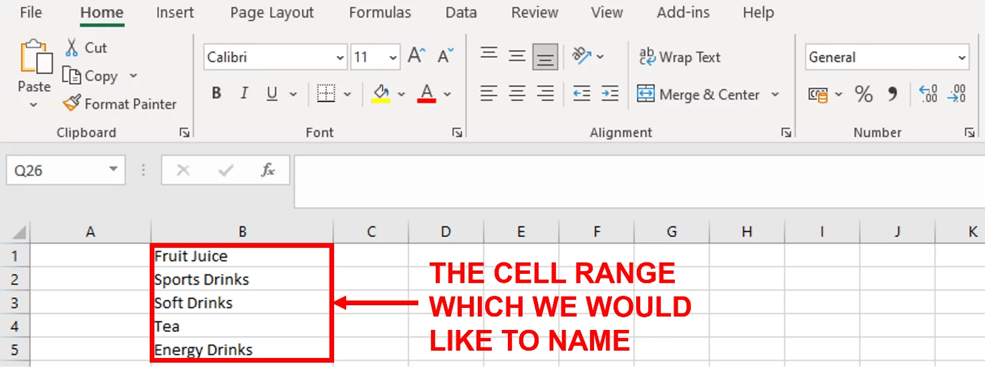Decrease indent

click(x=581, y=93)
